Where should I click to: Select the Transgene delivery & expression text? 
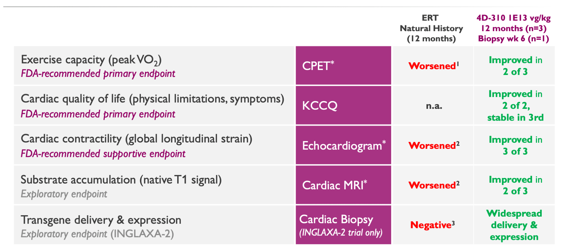(101, 220)
